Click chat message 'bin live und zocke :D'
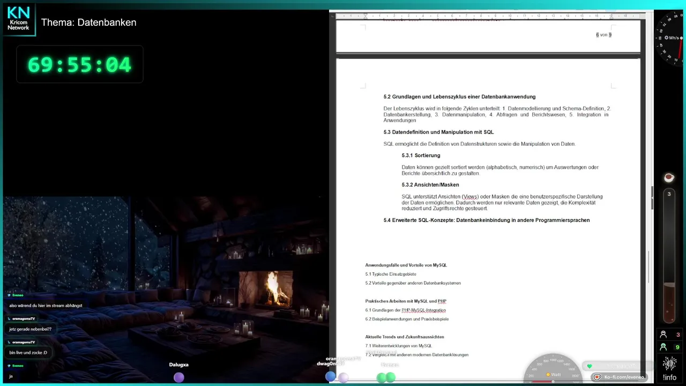This screenshot has height=386, width=686. pyautogui.click(x=28, y=353)
